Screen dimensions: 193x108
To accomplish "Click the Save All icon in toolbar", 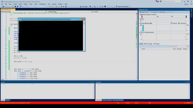I will [x=17, y=7].
